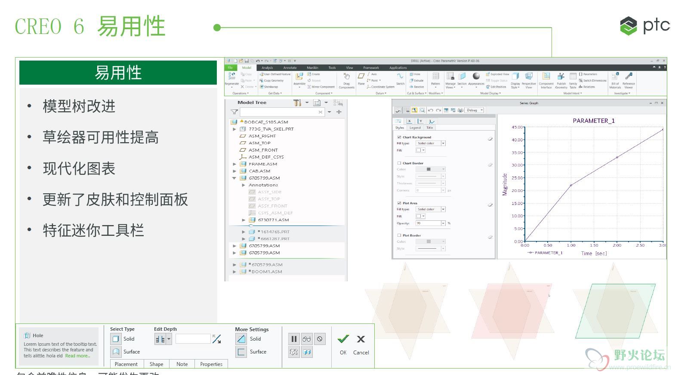Image resolution: width=675 pixels, height=375 pixels.
Task: Open the Edit Depth type dropdown
Action: coord(169,339)
